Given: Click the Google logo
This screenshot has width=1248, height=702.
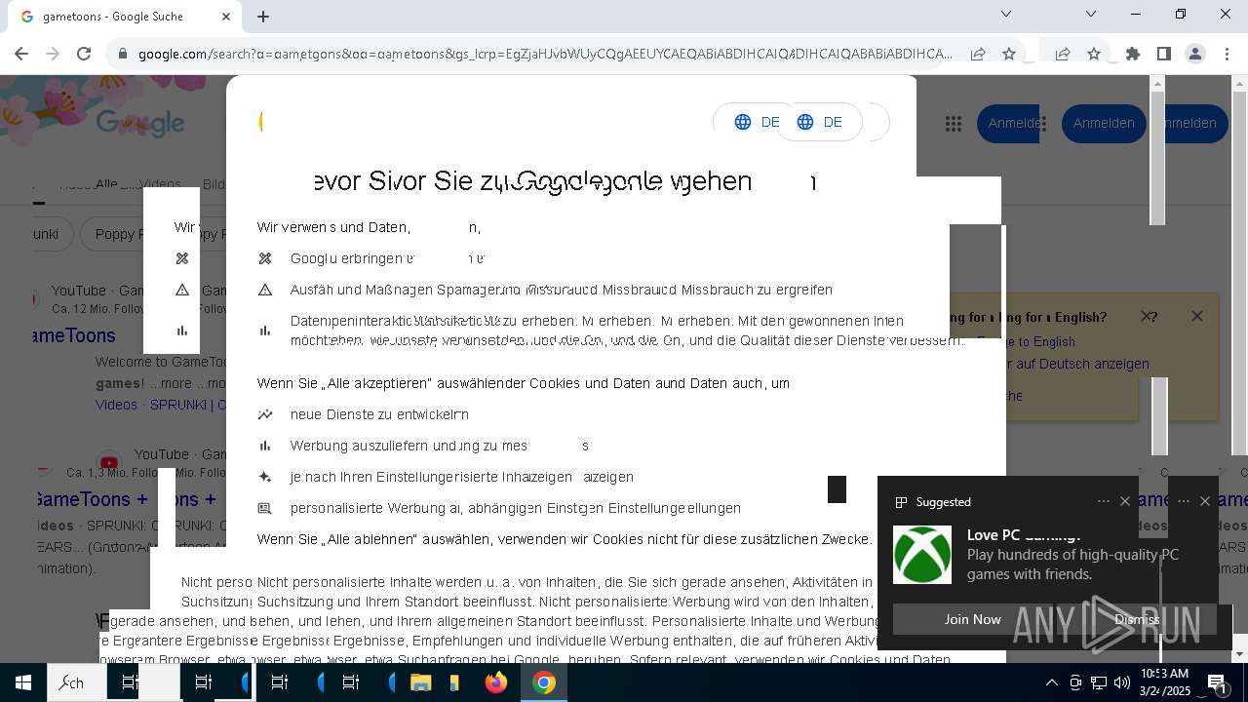Looking at the screenshot, I should 140,123.
